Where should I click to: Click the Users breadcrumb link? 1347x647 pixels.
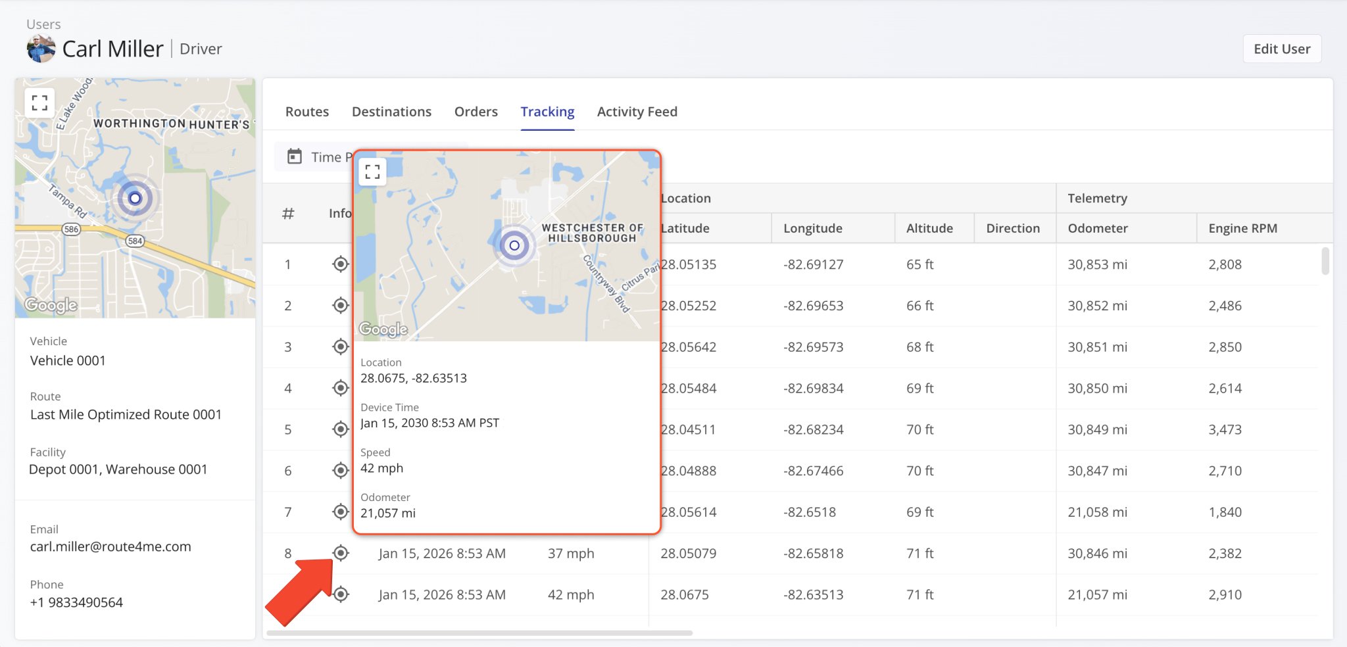point(43,24)
